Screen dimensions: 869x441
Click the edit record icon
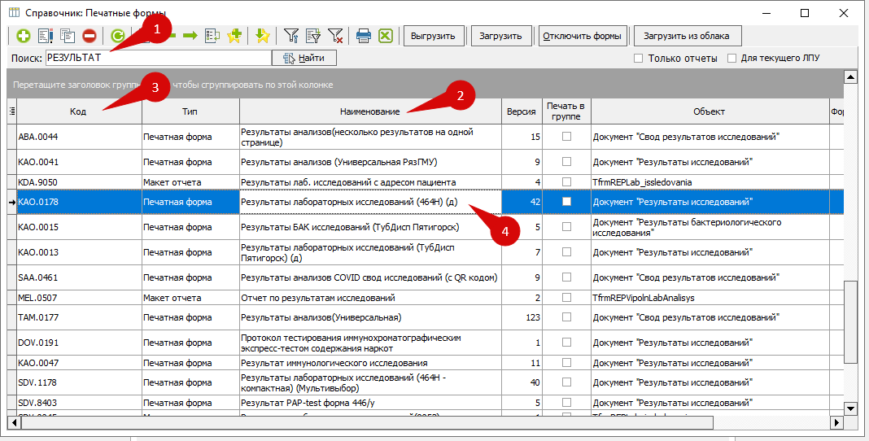pyautogui.click(x=46, y=36)
